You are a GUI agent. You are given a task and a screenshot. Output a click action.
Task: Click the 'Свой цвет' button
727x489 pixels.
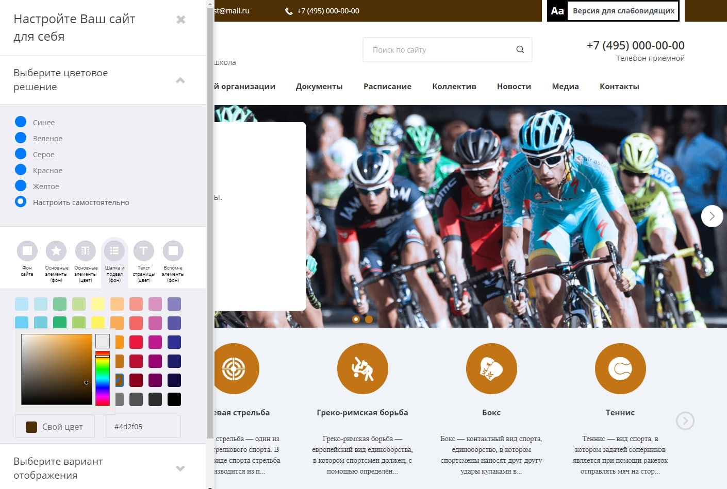click(x=55, y=427)
